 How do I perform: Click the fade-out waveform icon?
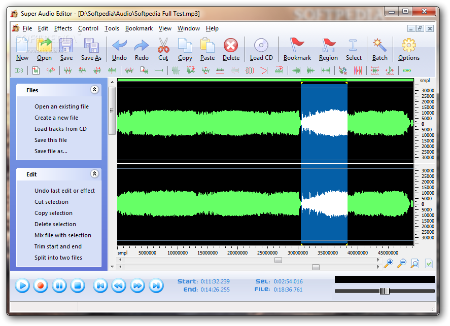click(x=311, y=70)
